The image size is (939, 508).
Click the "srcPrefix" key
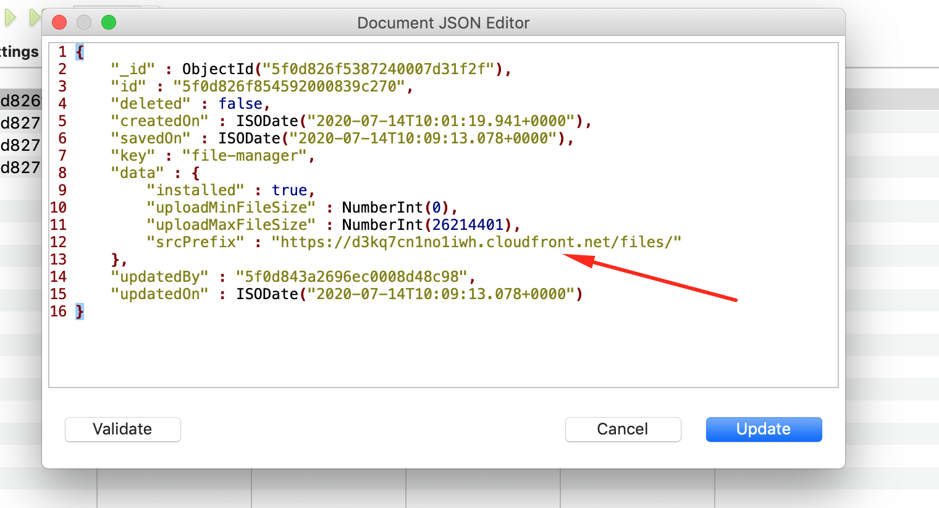point(195,242)
